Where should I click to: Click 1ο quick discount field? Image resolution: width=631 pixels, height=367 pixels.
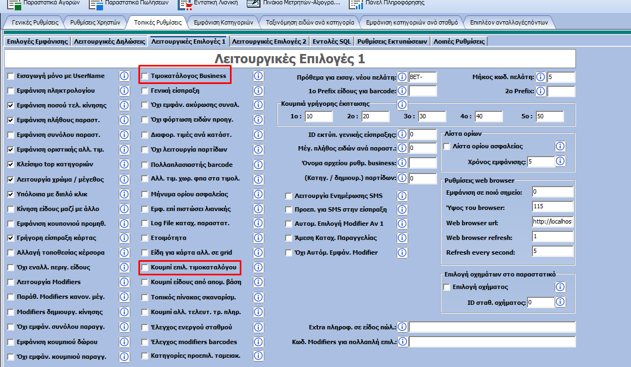[x=319, y=116]
